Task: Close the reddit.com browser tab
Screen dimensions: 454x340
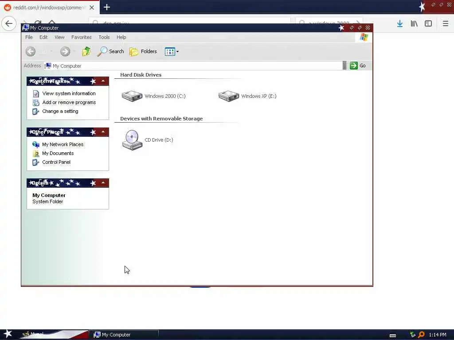Action: click(x=92, y=8)
